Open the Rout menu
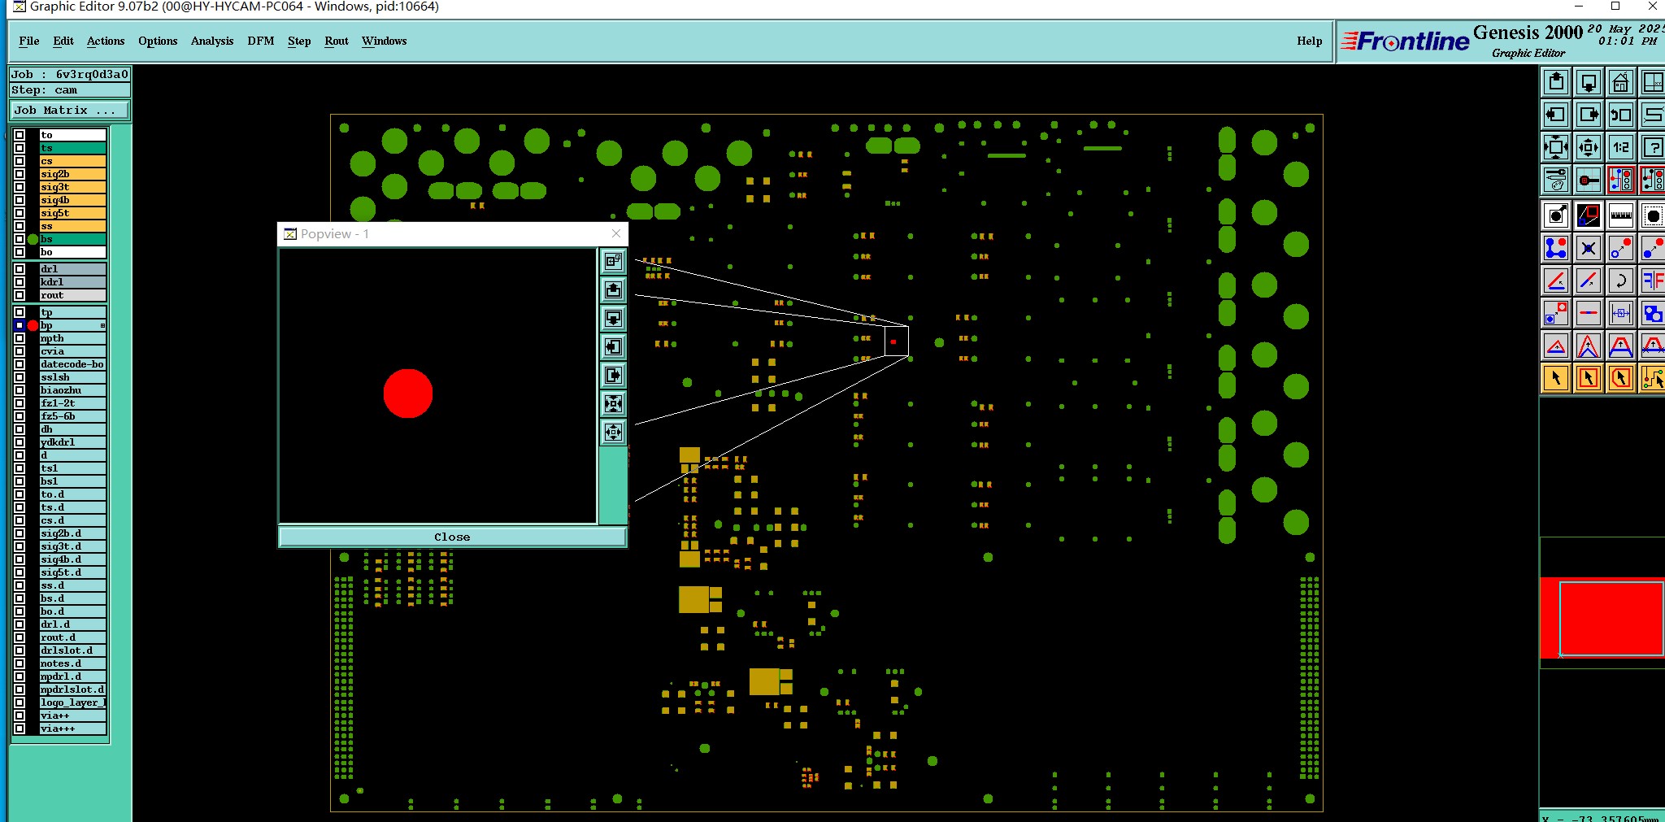The image size is (1665, 822). tap(337, 41)
